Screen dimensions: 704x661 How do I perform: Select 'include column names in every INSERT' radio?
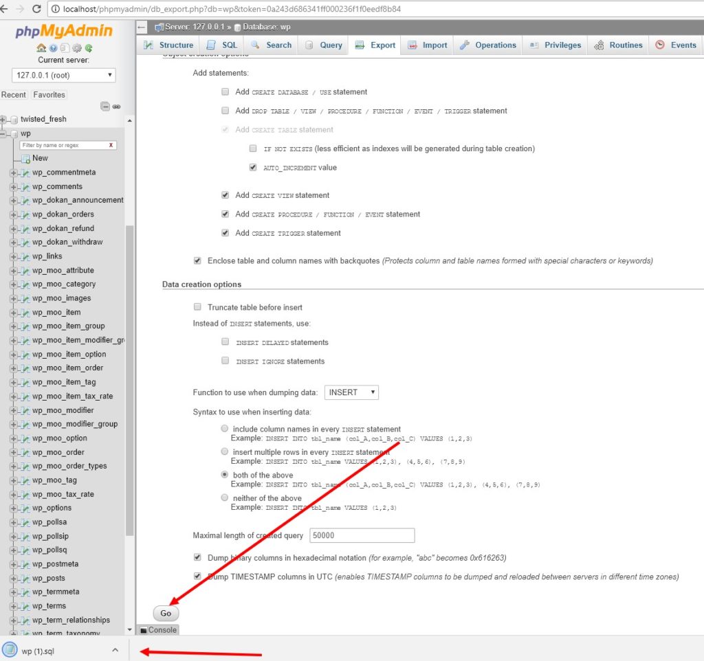pos(225,429)
